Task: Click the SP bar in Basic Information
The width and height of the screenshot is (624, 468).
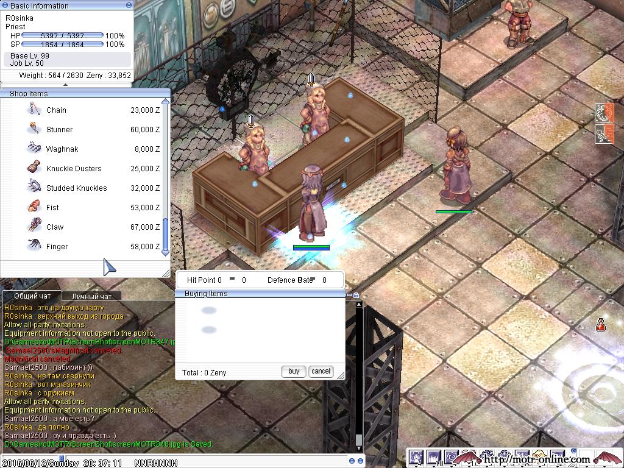Action: 63,44
